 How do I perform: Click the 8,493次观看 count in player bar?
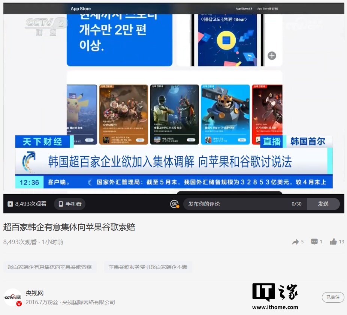[x=31, y=204]
